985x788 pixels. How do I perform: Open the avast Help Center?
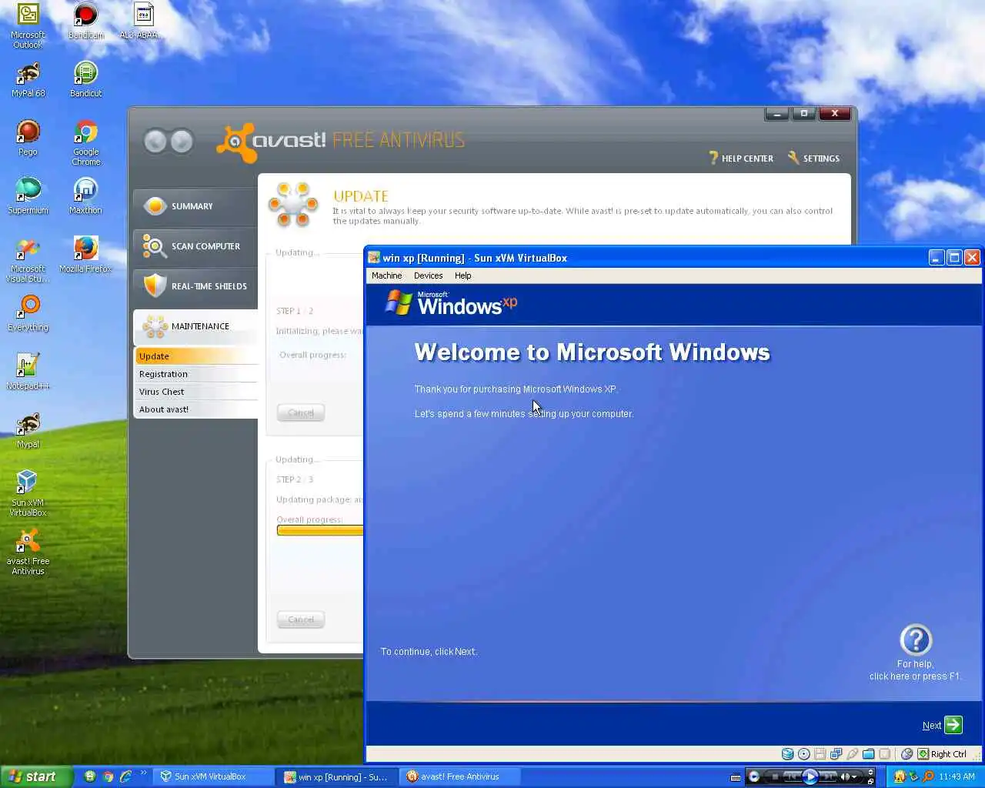[740, 158]
